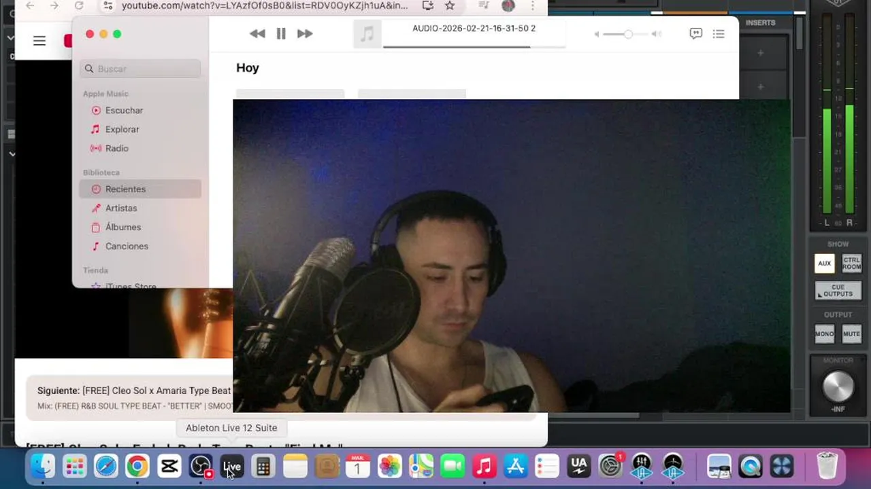Screen dimensions: 871x489
Task: Pause playback in the Music app
Action: [281, 33]
